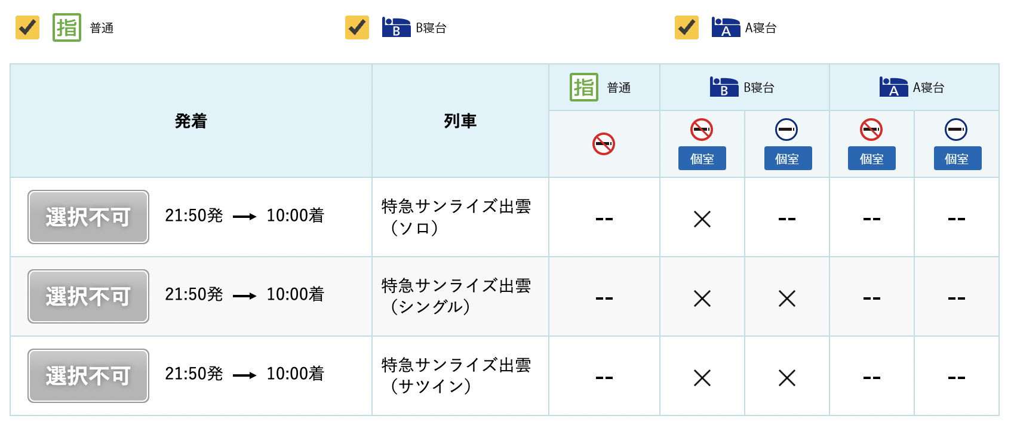Click 個室 badge under A寝台 smoking
Image resolution: width=1014 pixels, height=431 pixels.
[x=957, y=159]
